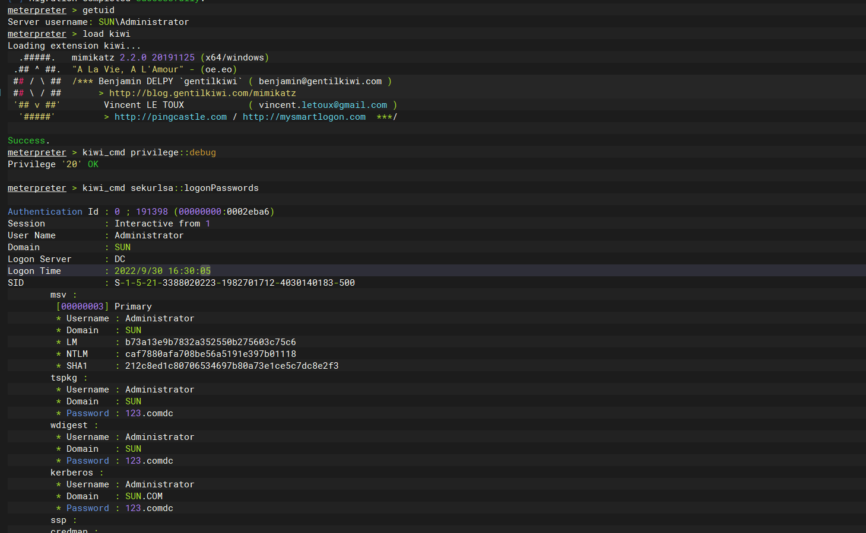Click the benjamin@gentilkiwi.com email address
The image size is (866, 533).
[320, 81]
